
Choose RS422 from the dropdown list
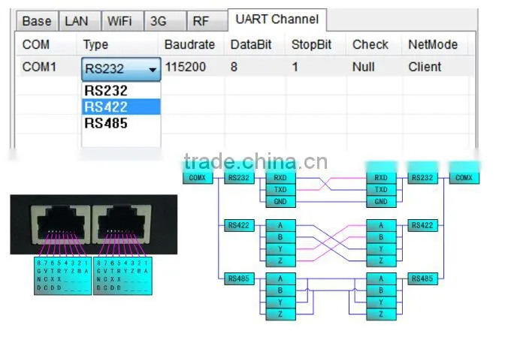coord(121,107)
